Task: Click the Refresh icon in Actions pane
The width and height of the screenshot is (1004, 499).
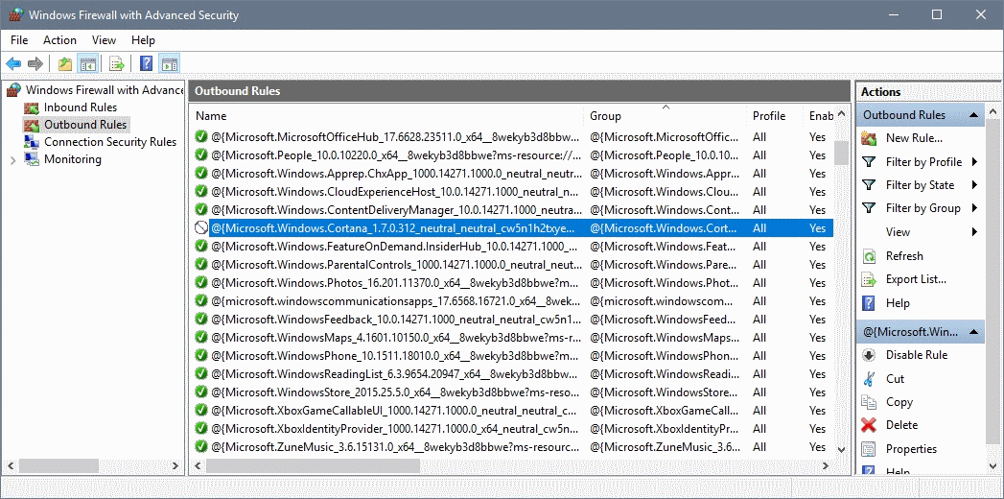Action: coord(869,256)
